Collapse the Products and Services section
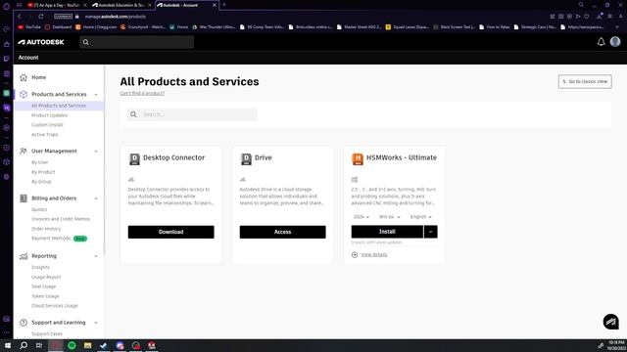The height and width of the screenshot is (352, 627). pos(96,95)
